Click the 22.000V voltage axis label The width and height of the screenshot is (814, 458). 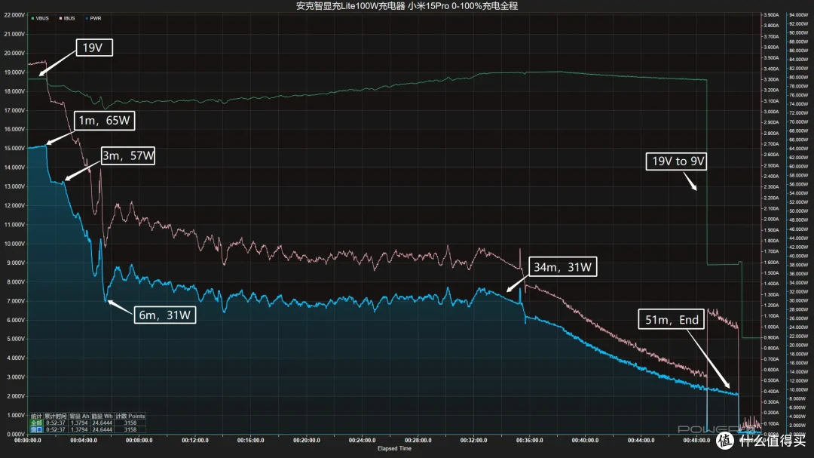click(14, 15)
